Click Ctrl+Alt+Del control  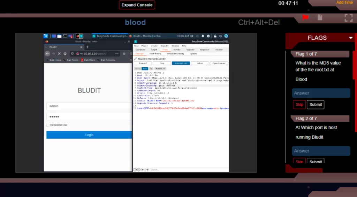tap(259, 23)
